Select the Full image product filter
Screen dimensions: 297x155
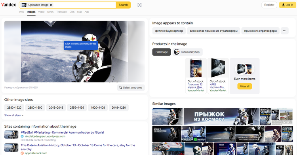point(162,52)
